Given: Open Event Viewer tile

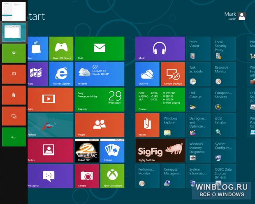Looking at the screenshot, I should (x=198, y=49).
